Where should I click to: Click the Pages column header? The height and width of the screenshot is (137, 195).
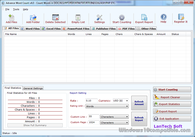(x=107, y=34)
